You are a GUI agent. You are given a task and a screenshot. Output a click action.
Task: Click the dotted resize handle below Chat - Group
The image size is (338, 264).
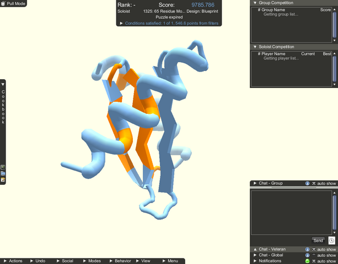294,188
